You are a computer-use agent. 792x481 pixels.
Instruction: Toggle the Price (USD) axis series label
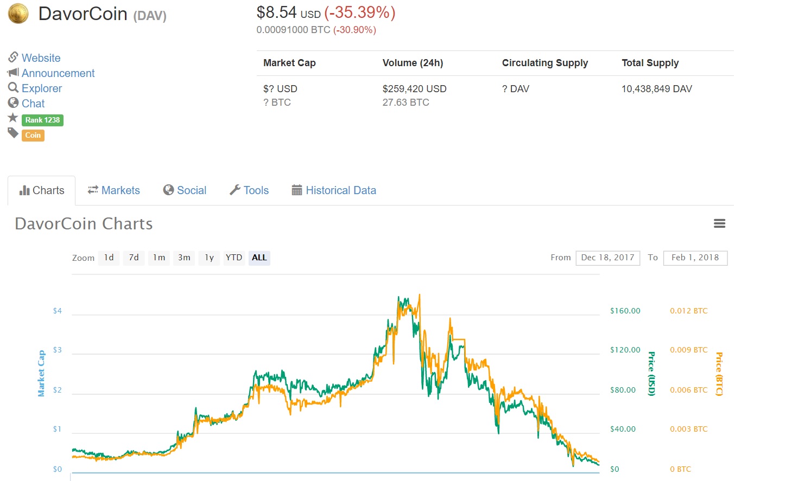pos(651,374)
